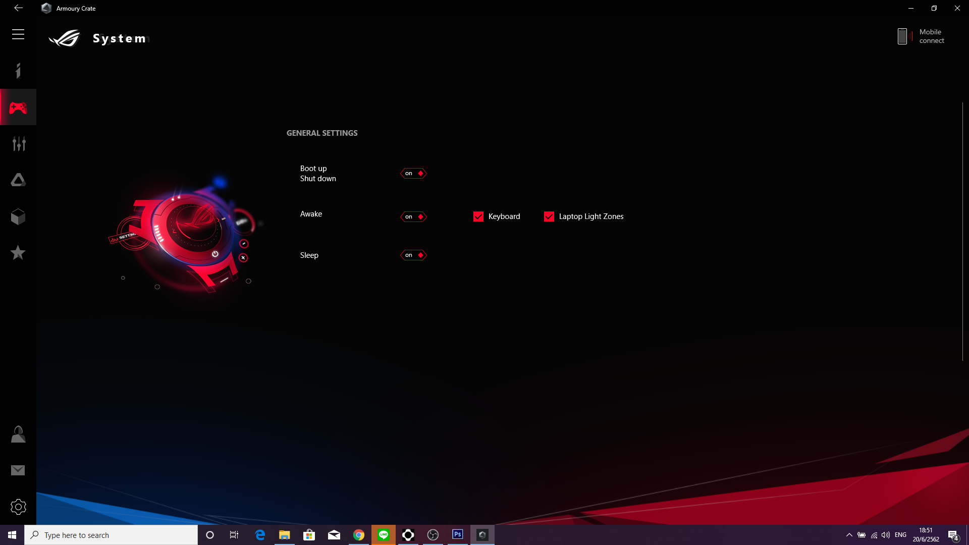
Task: Click the Mobile connect phone icon
Action: [902, 36]
